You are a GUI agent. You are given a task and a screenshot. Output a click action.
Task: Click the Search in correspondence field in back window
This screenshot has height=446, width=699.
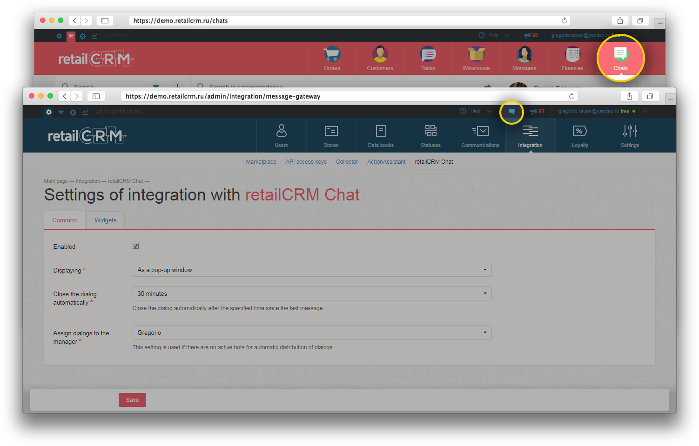246,87
